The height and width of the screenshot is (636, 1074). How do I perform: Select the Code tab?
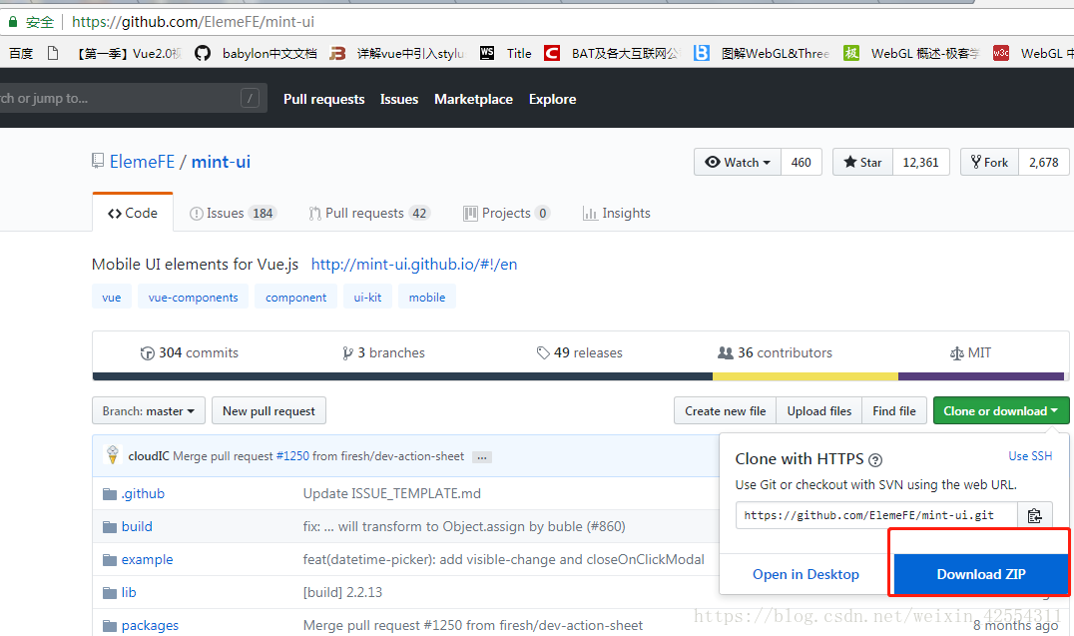133,213
